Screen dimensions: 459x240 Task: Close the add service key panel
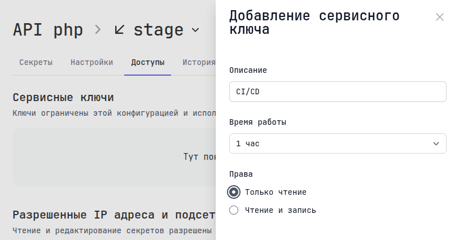440,17
